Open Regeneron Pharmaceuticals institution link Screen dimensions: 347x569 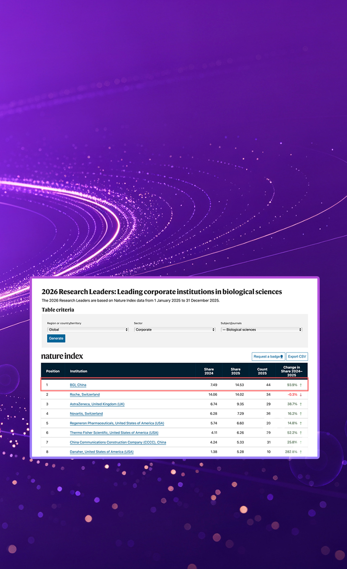pyautogui.click(x=117, y=423)
